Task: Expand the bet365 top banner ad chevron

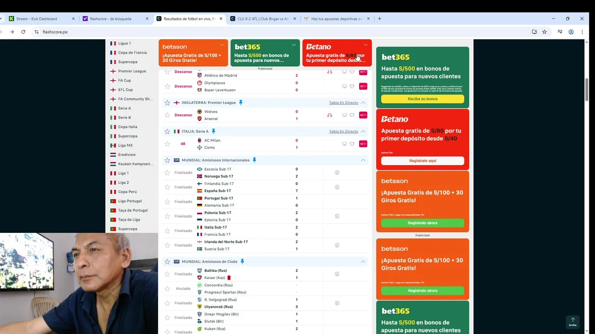Action: tap(294, 45)
